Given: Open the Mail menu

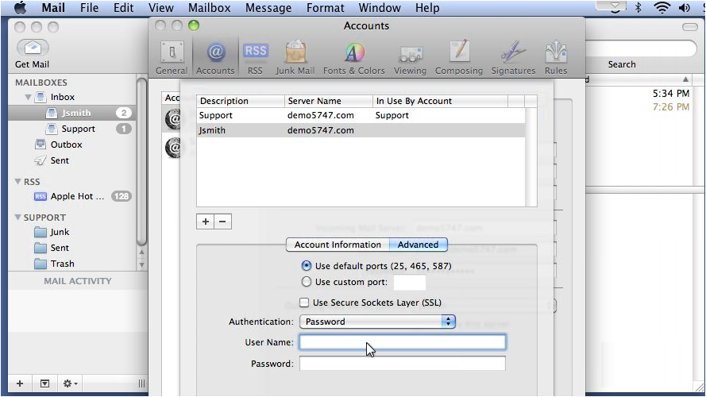Looking at the screenshot, I should click(x=53, y=8).
